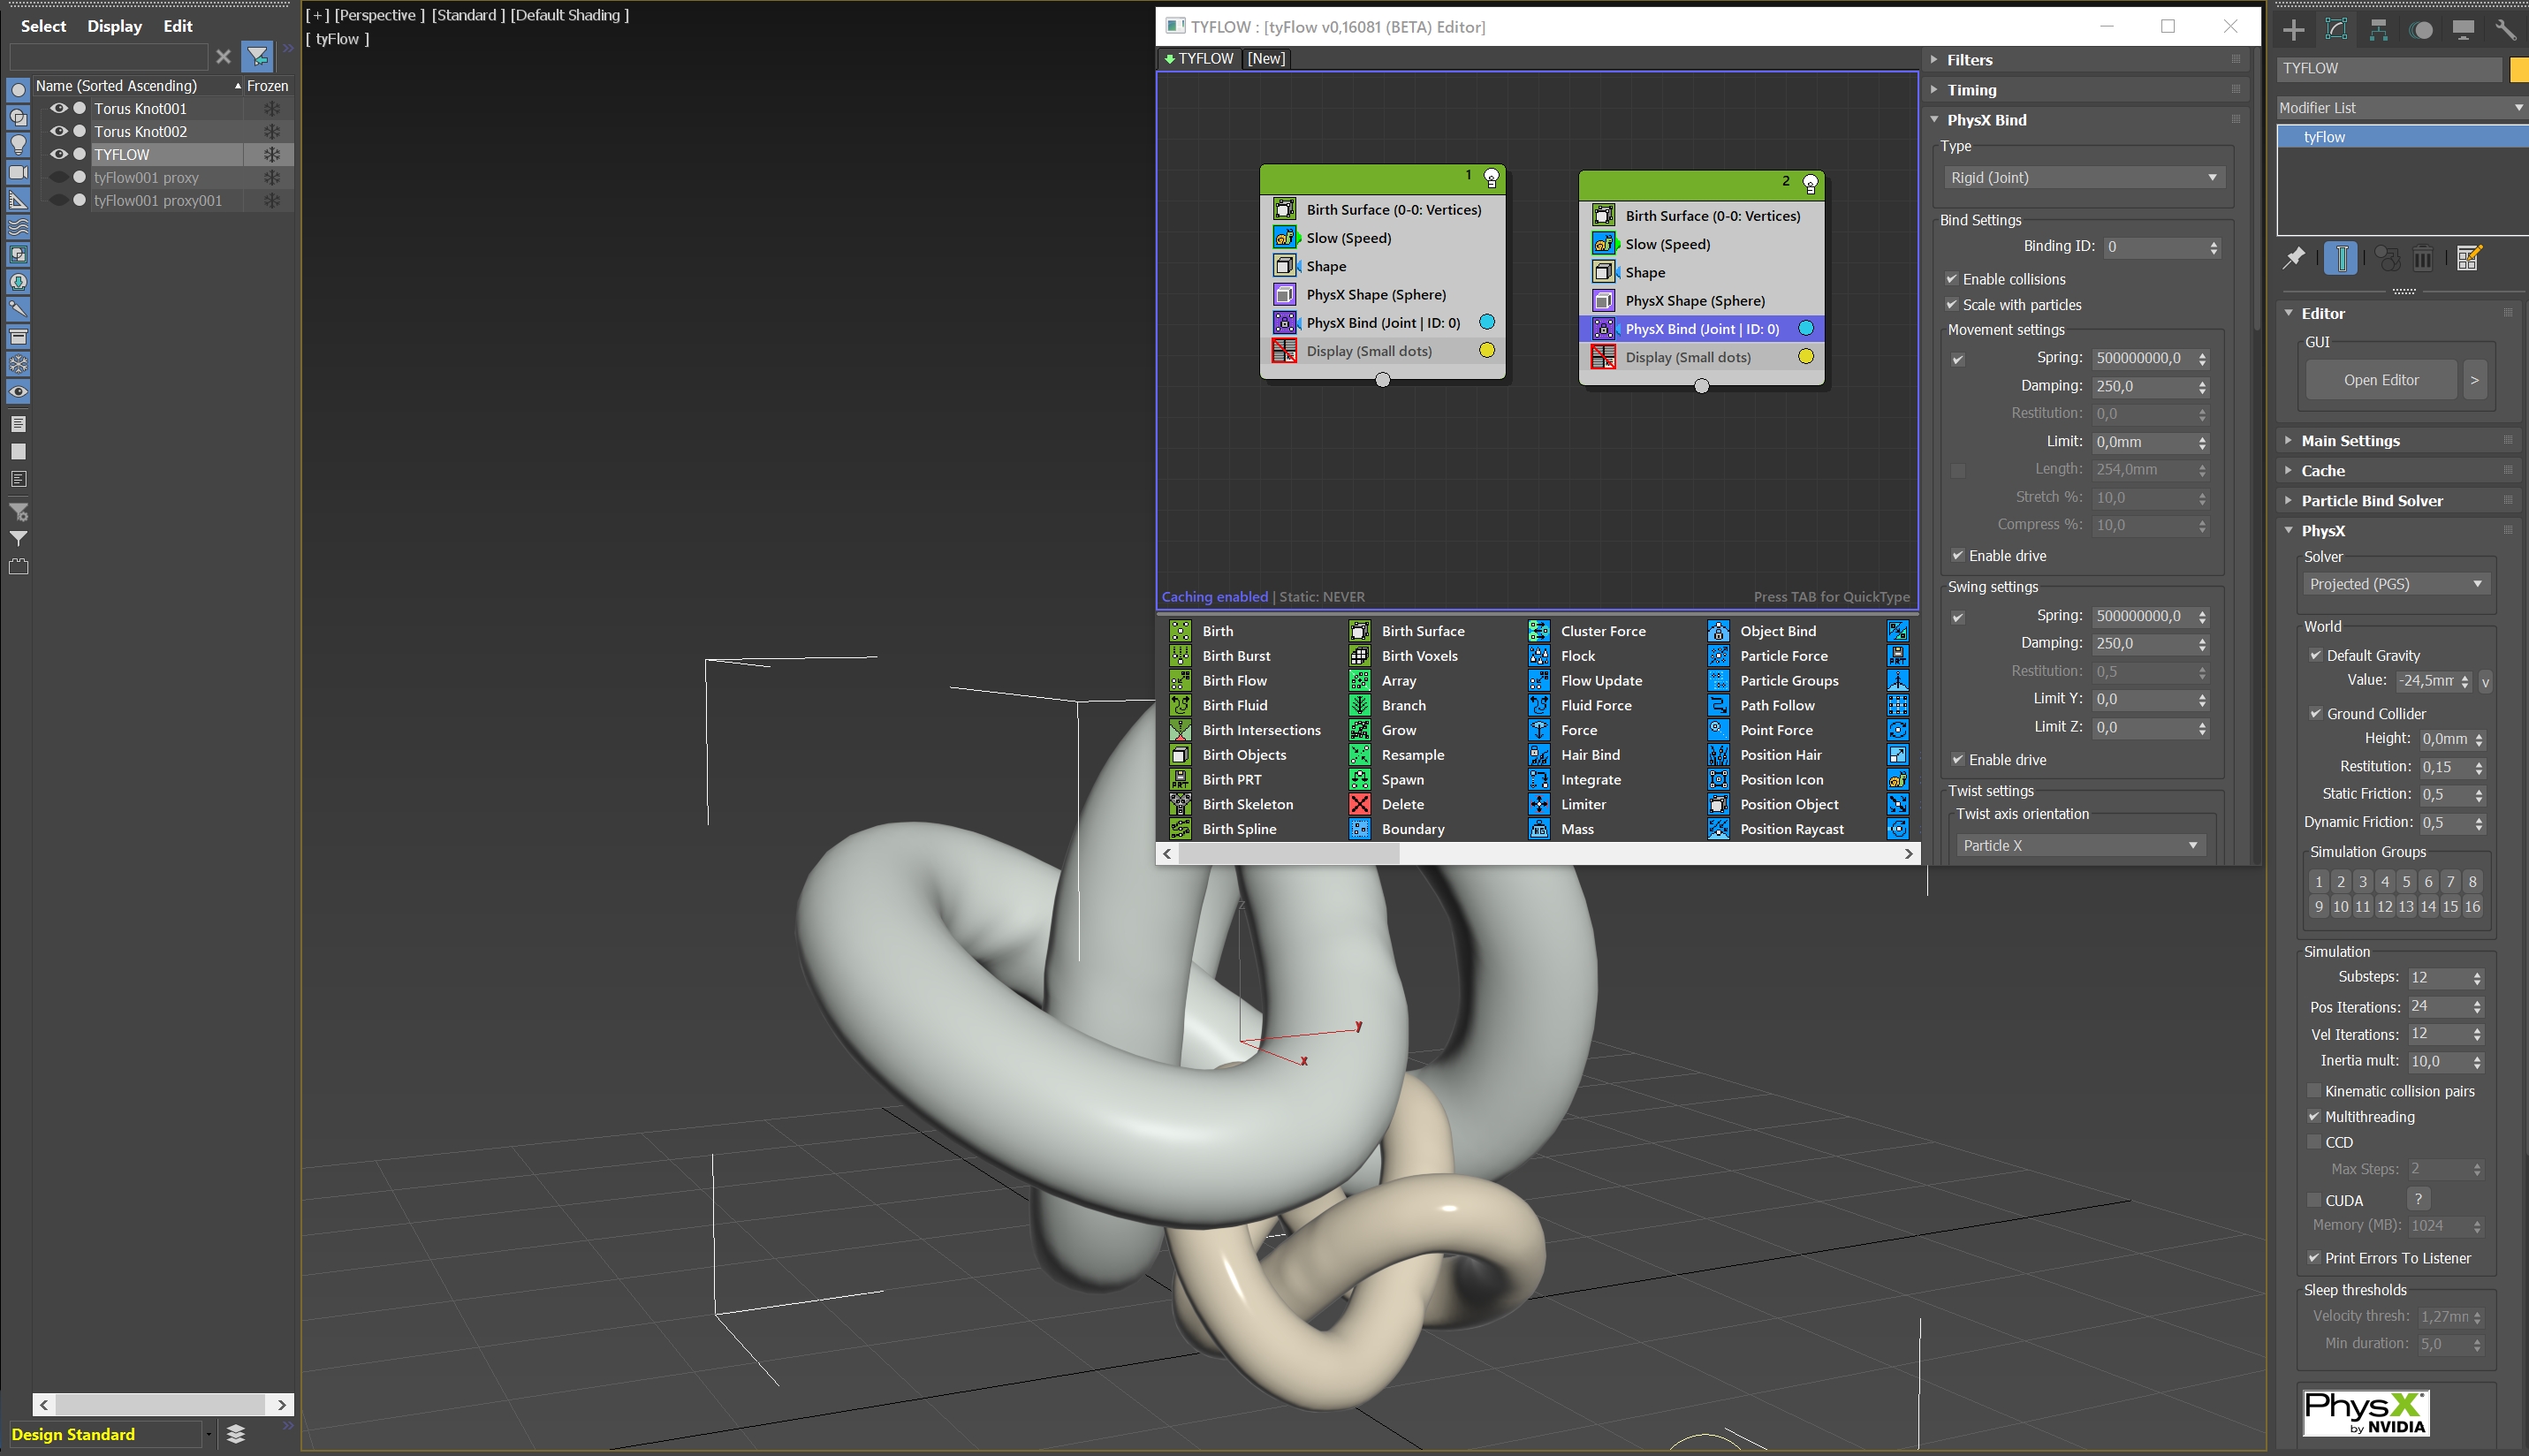Open the Utilities wrench panel
The height and width of the screenshot is (1456, 2529).
click(x=2505, y=30)
